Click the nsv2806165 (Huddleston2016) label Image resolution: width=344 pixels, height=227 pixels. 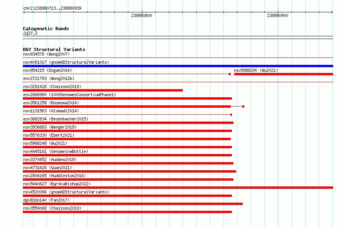(x=54, y=176)
